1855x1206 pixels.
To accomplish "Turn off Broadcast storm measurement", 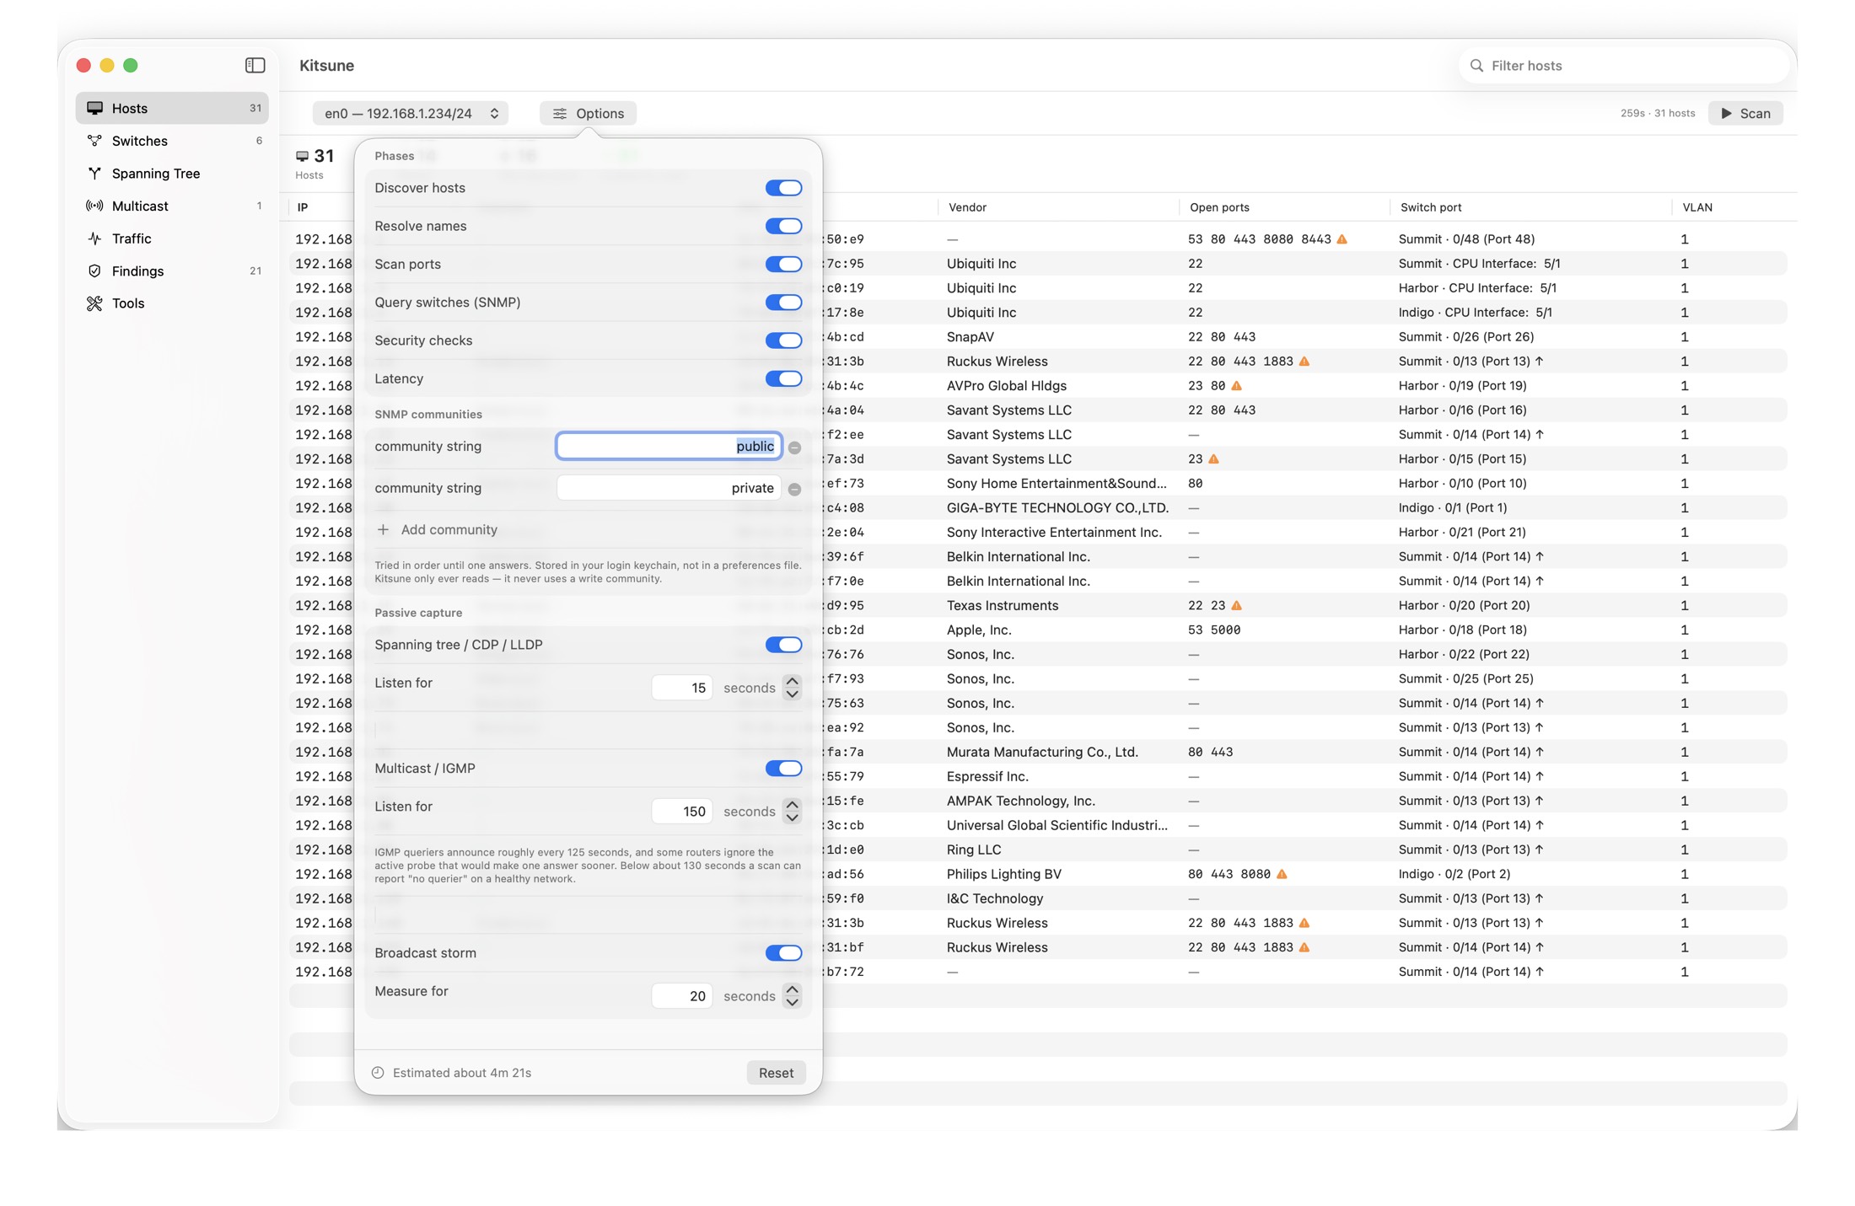I will click(783, 952).
